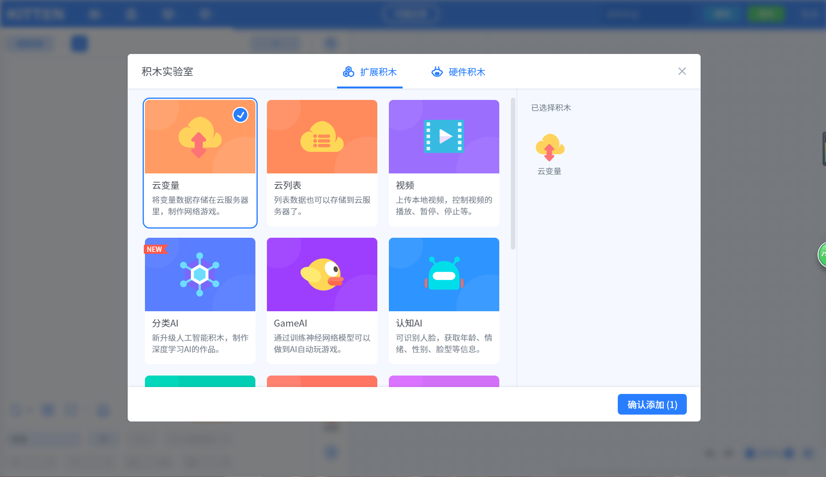Click the NEW badge on 分类AI
Viewport: 826px width, 477px height.
click(155, 249)
